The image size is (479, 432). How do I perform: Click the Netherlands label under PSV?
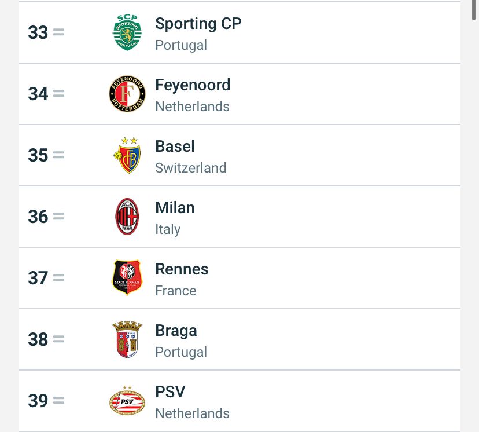(x=192, y=413)
